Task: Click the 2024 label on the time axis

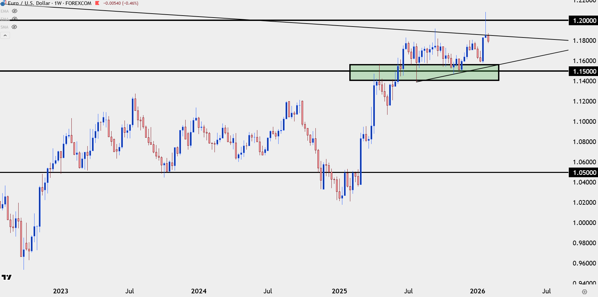Action: click(199, 291)
